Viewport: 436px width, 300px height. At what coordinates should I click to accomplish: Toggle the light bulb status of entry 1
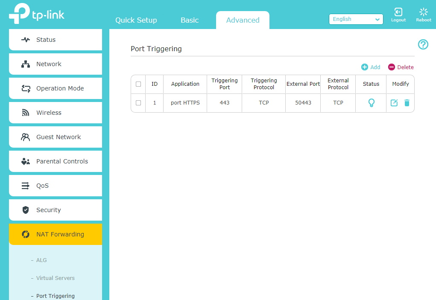pyautogui.click(x=371, y=103)
